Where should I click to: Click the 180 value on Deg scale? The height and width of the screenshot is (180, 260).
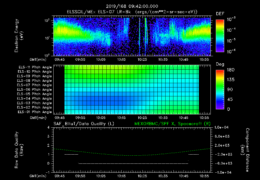(231, 70)
